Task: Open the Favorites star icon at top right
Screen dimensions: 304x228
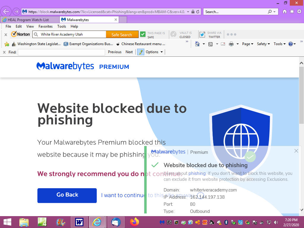Action: click(x=292, y=12)
